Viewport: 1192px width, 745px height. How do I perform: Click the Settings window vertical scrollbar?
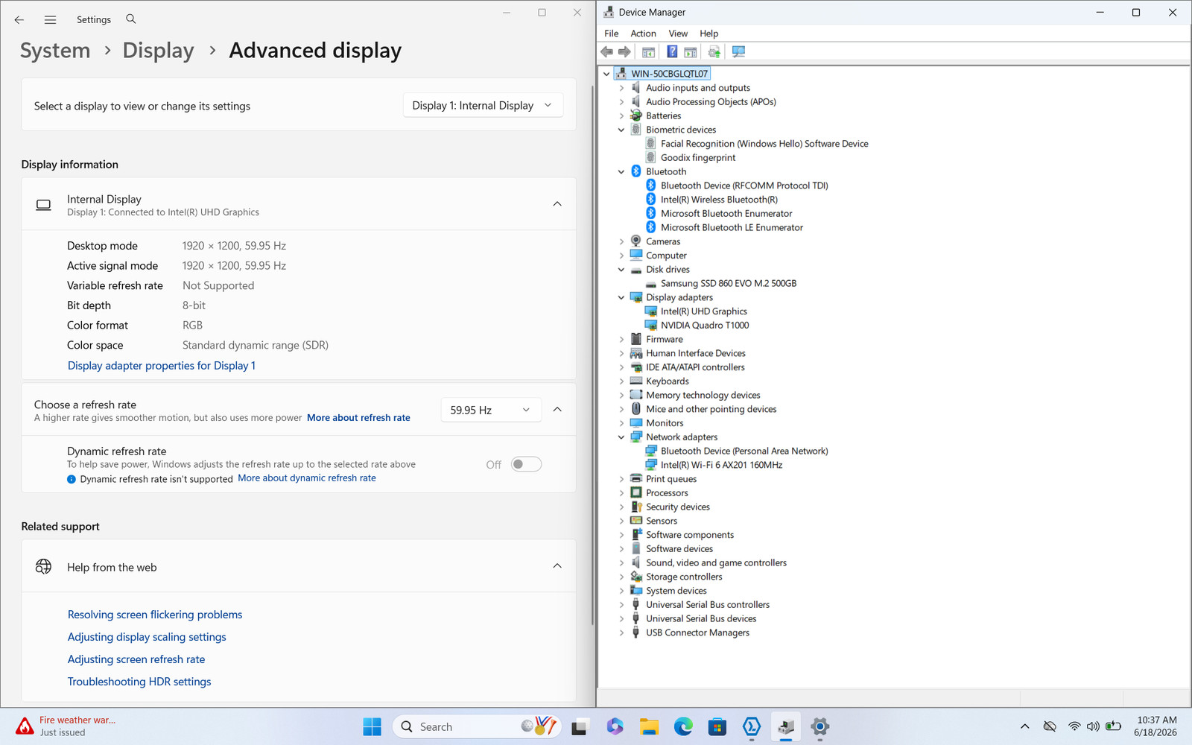point(592,354)
